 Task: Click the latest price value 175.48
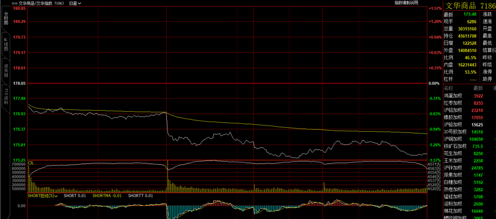(x=470, y=14)
